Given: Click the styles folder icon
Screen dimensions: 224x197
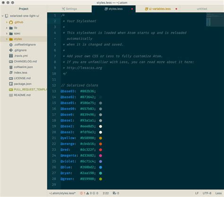Looking at the screenshot, I should coord(11,39).
